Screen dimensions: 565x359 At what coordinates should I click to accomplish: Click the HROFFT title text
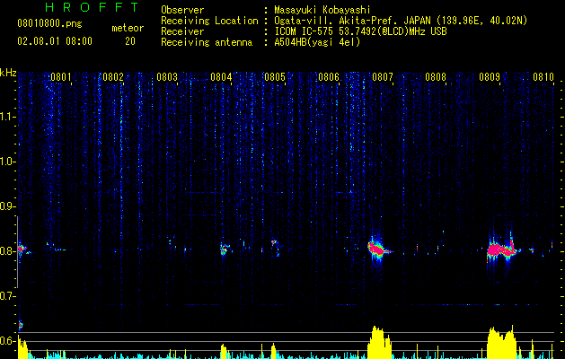click(92, 7)
